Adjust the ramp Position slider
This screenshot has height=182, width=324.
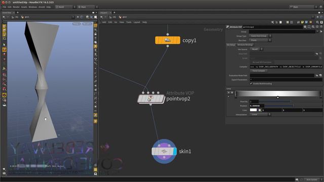[294, 106]
